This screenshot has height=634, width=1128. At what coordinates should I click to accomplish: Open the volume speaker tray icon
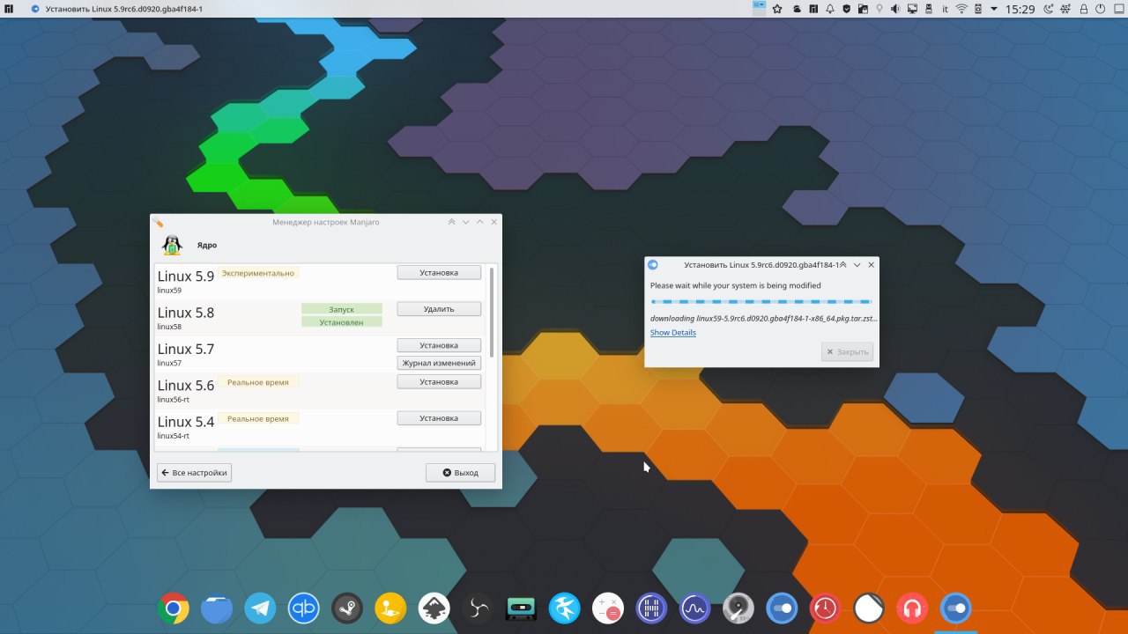895,9
